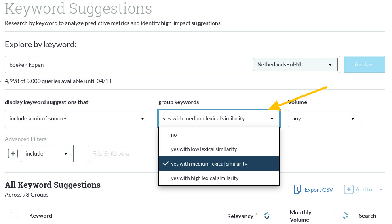The image size is (392, 224).
Task: Toggle the select-all checkbox beside Keyword
Action: pyautogui.click(x=14, y=216)
